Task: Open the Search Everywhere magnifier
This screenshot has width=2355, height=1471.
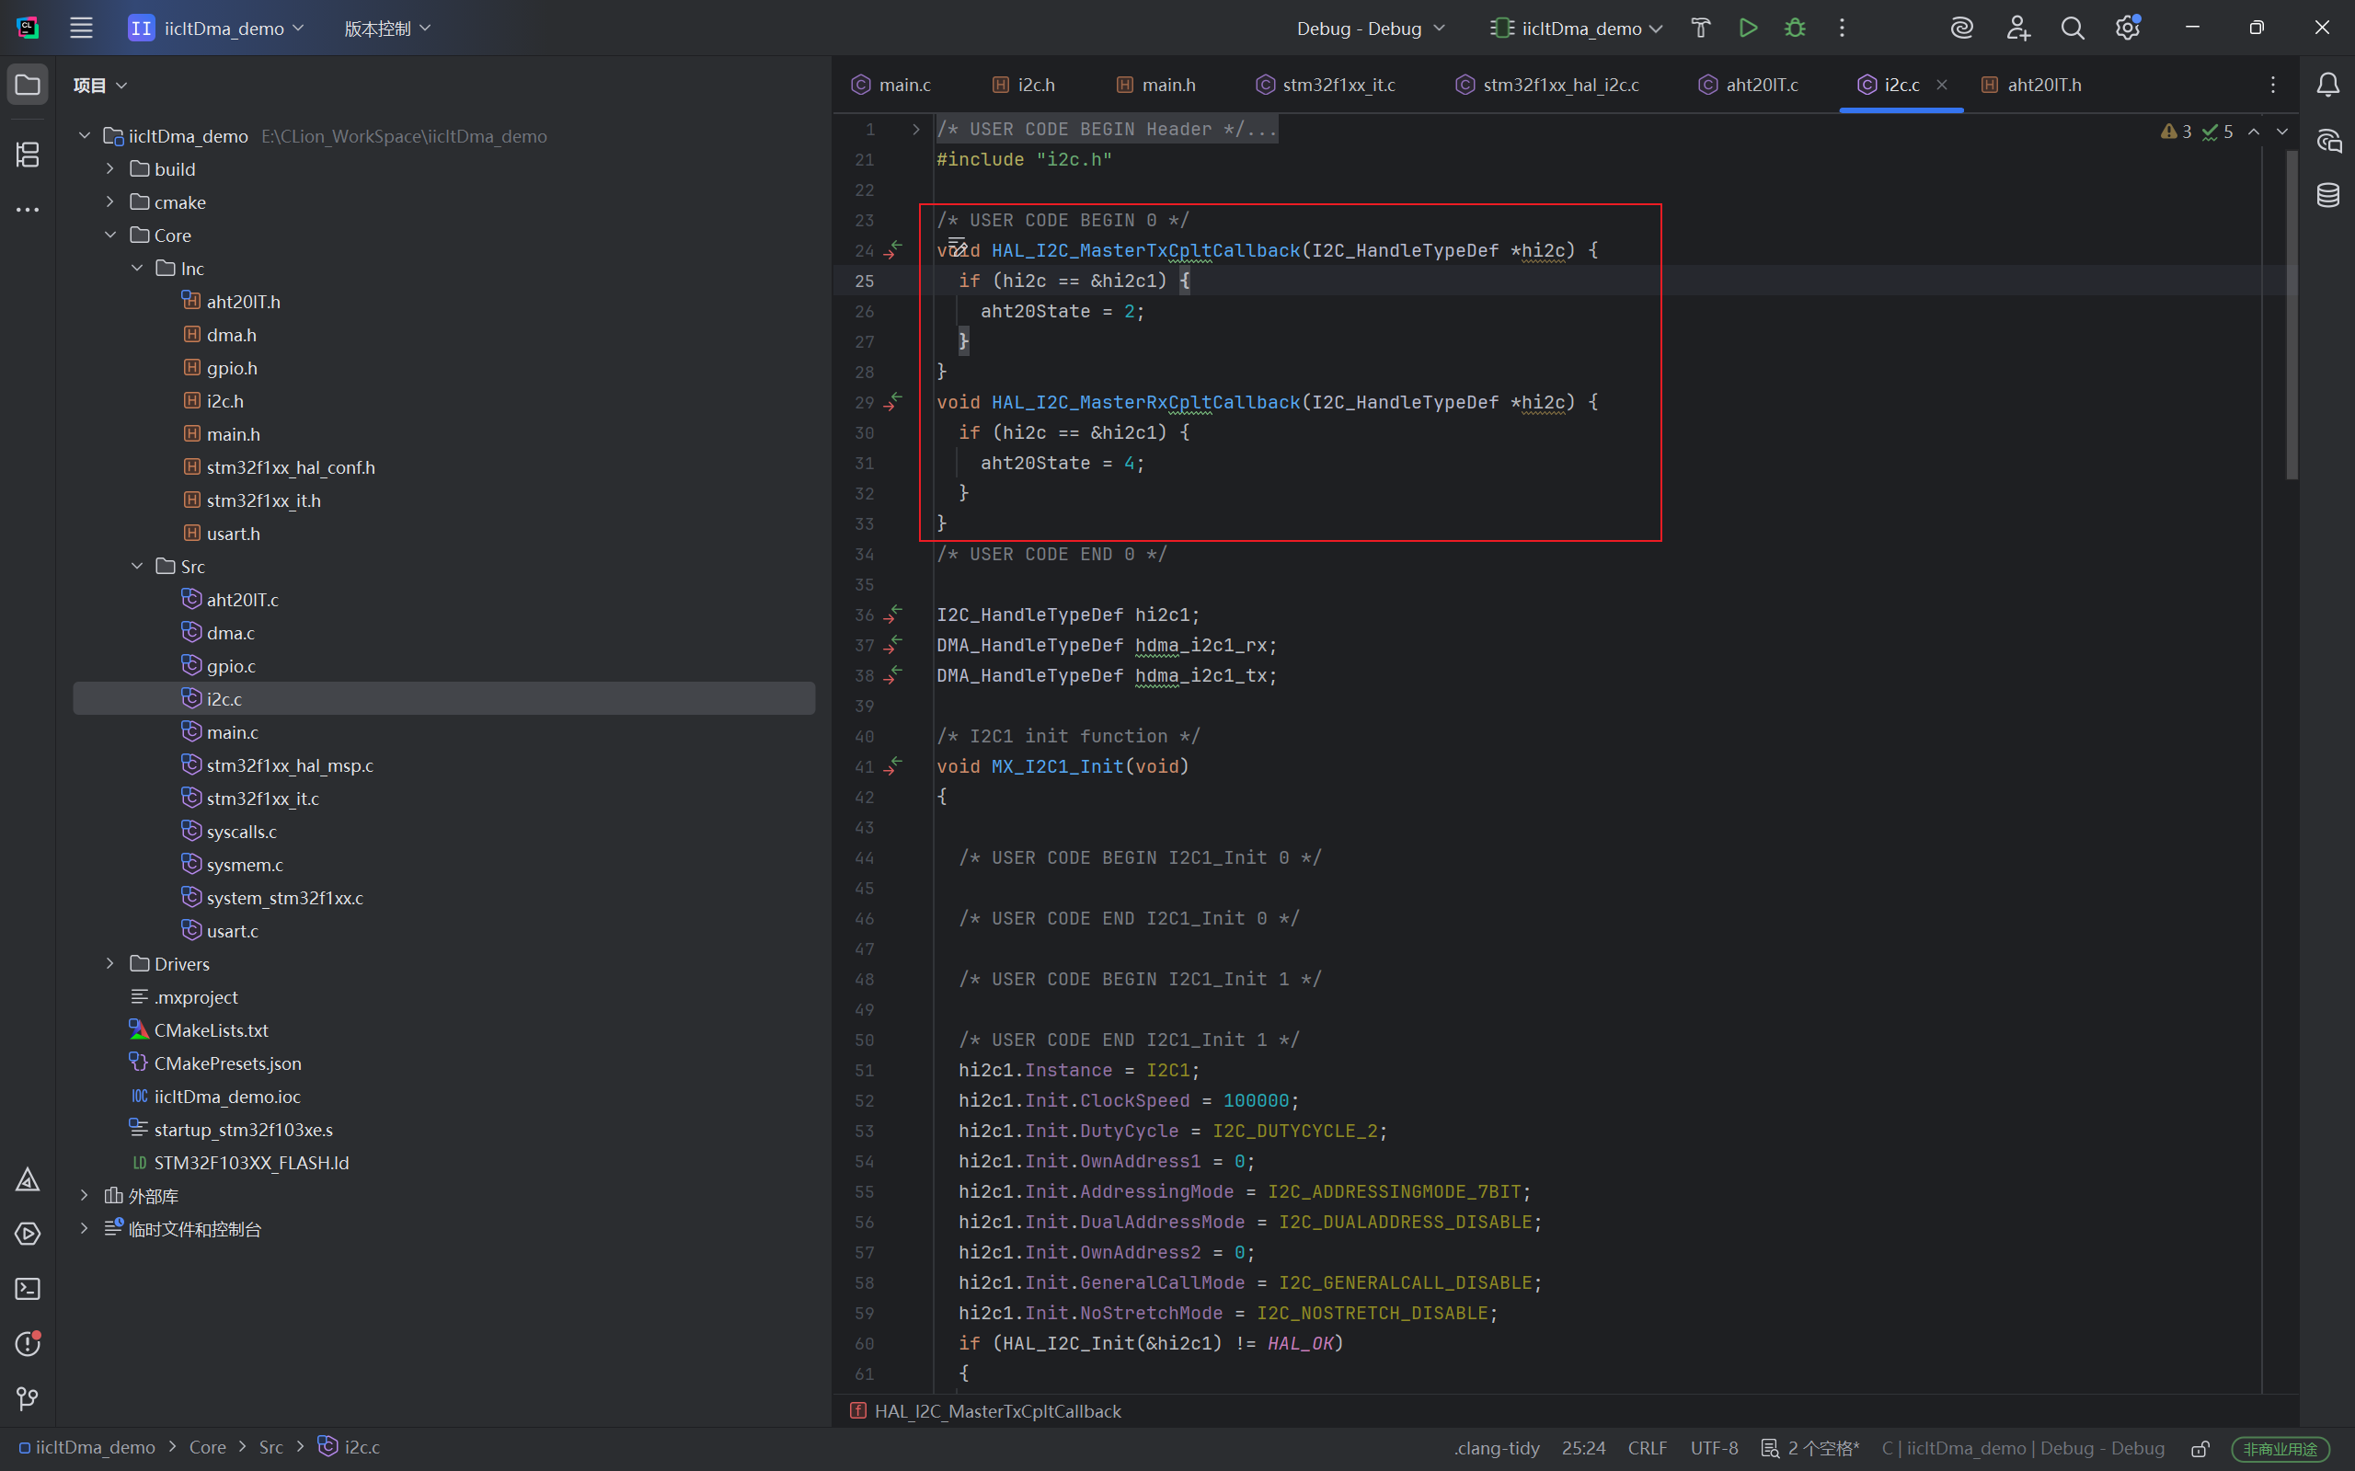Action: [2073, 29]
